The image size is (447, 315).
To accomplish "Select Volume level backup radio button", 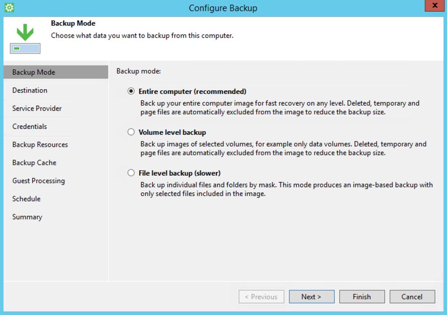I will (131, 132).
